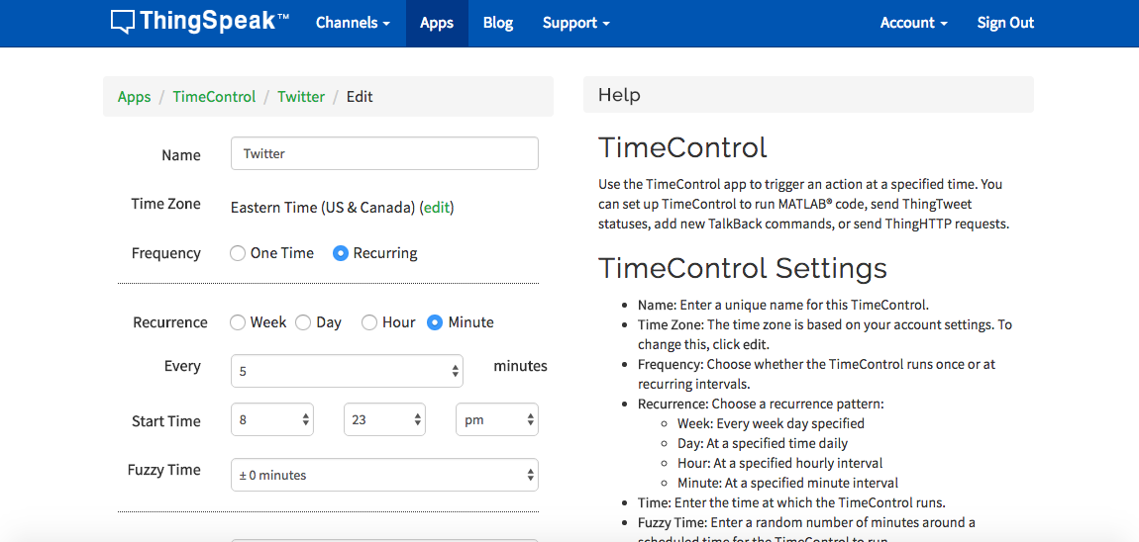Click the ThingSpeak logo icon
The width and height of the screenshot is (1139, 542).
point(122,22)
